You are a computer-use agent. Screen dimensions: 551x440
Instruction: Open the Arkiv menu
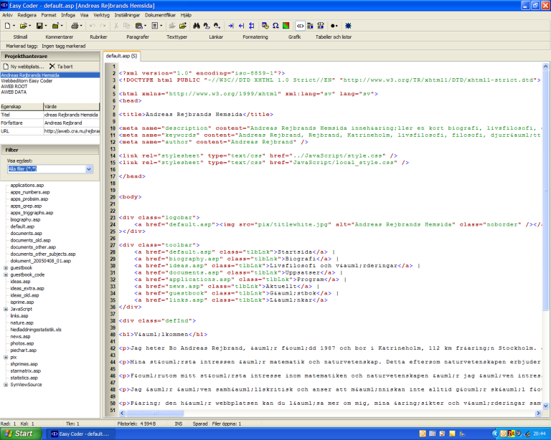[7, 15]
